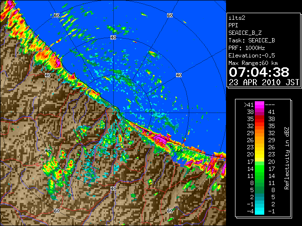Click the 40 range label north of radar center

[113, 38]
